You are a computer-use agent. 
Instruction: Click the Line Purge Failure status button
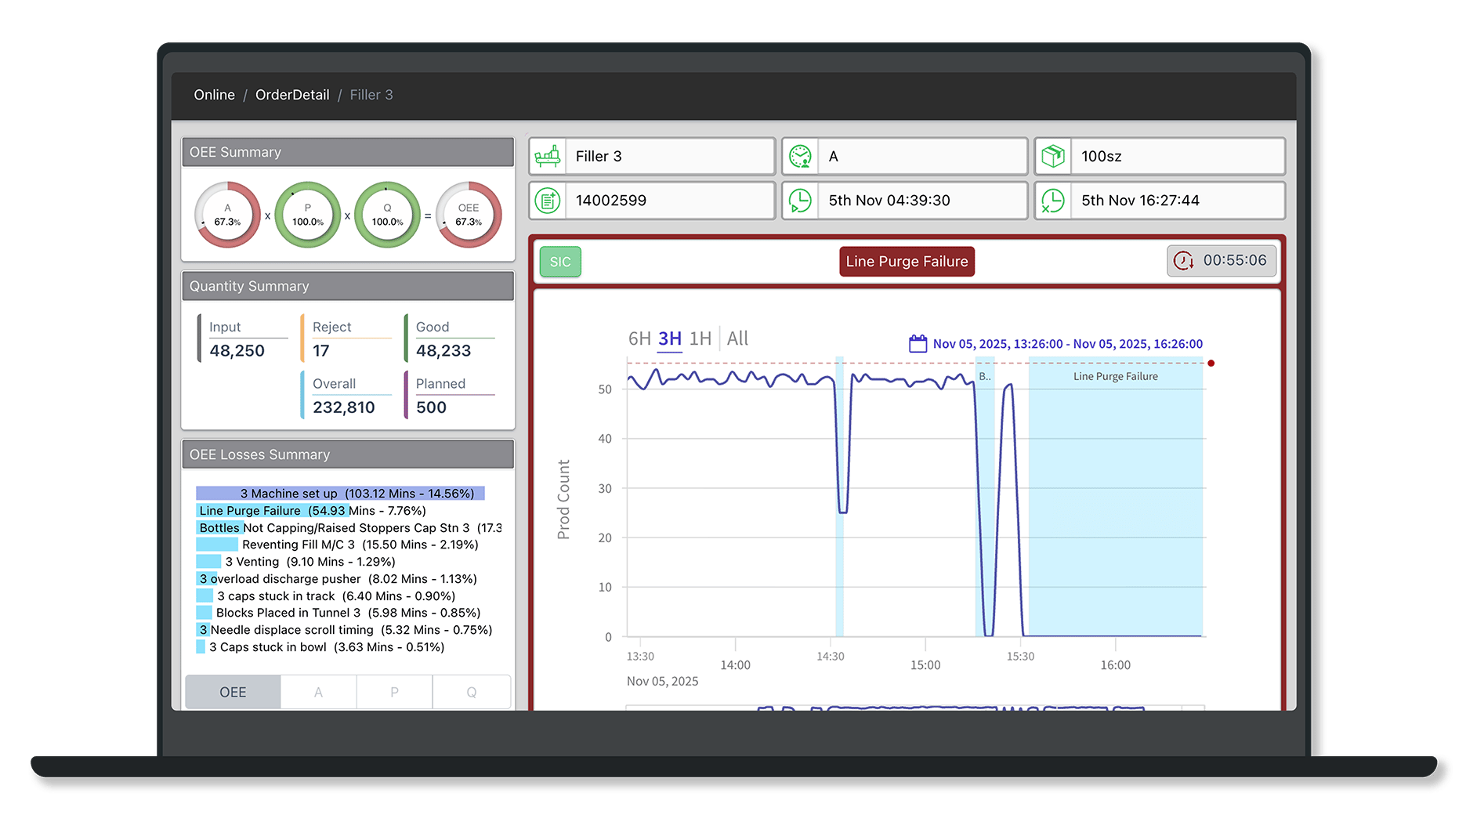pyautogui.click(x=907, y=262)
